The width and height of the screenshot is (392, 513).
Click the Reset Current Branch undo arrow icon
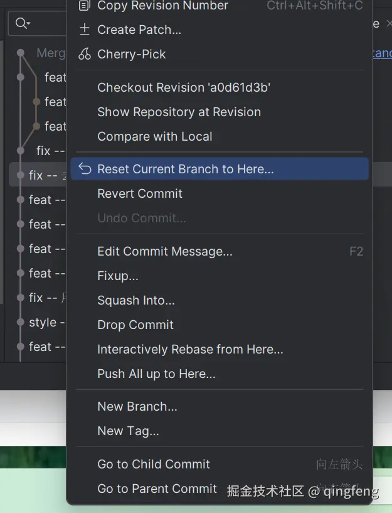pyautogui.click(x=85, y=169)
